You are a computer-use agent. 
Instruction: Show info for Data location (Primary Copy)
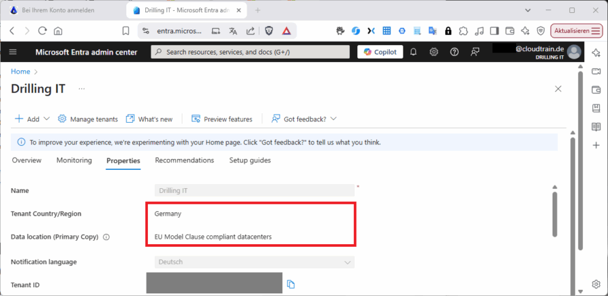106,237
